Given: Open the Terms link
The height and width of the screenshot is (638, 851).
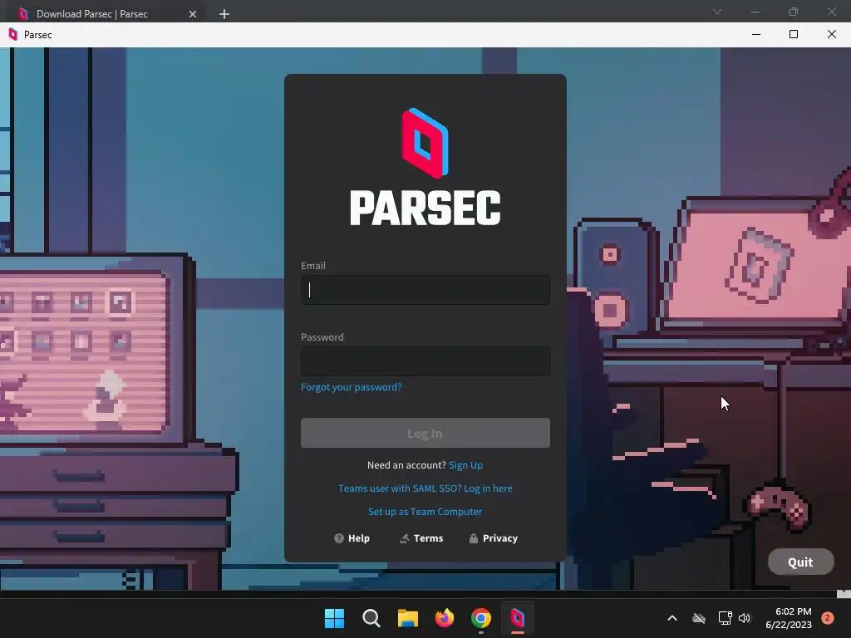Looking at the screenshot, I should pyautogui.click(x=421, y=538).
